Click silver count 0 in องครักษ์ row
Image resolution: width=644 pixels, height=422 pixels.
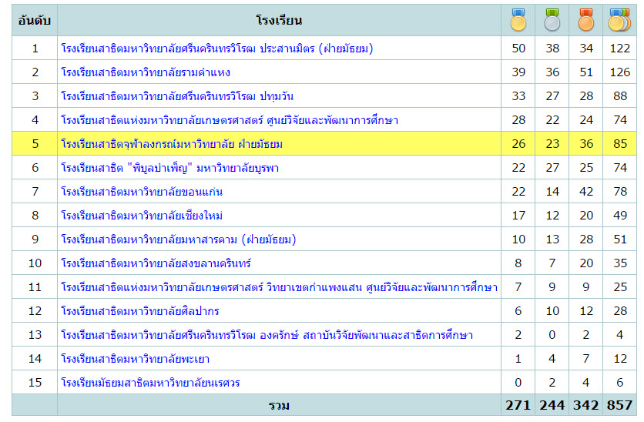point(552,334)
